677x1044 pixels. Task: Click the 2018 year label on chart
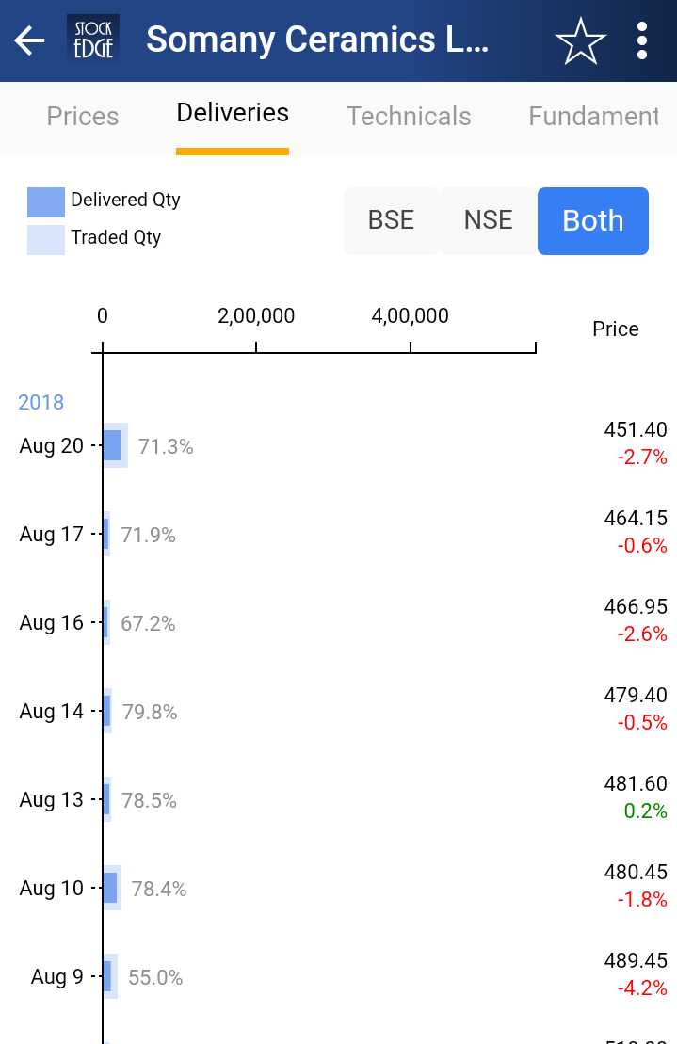click(x=40, y=402)
